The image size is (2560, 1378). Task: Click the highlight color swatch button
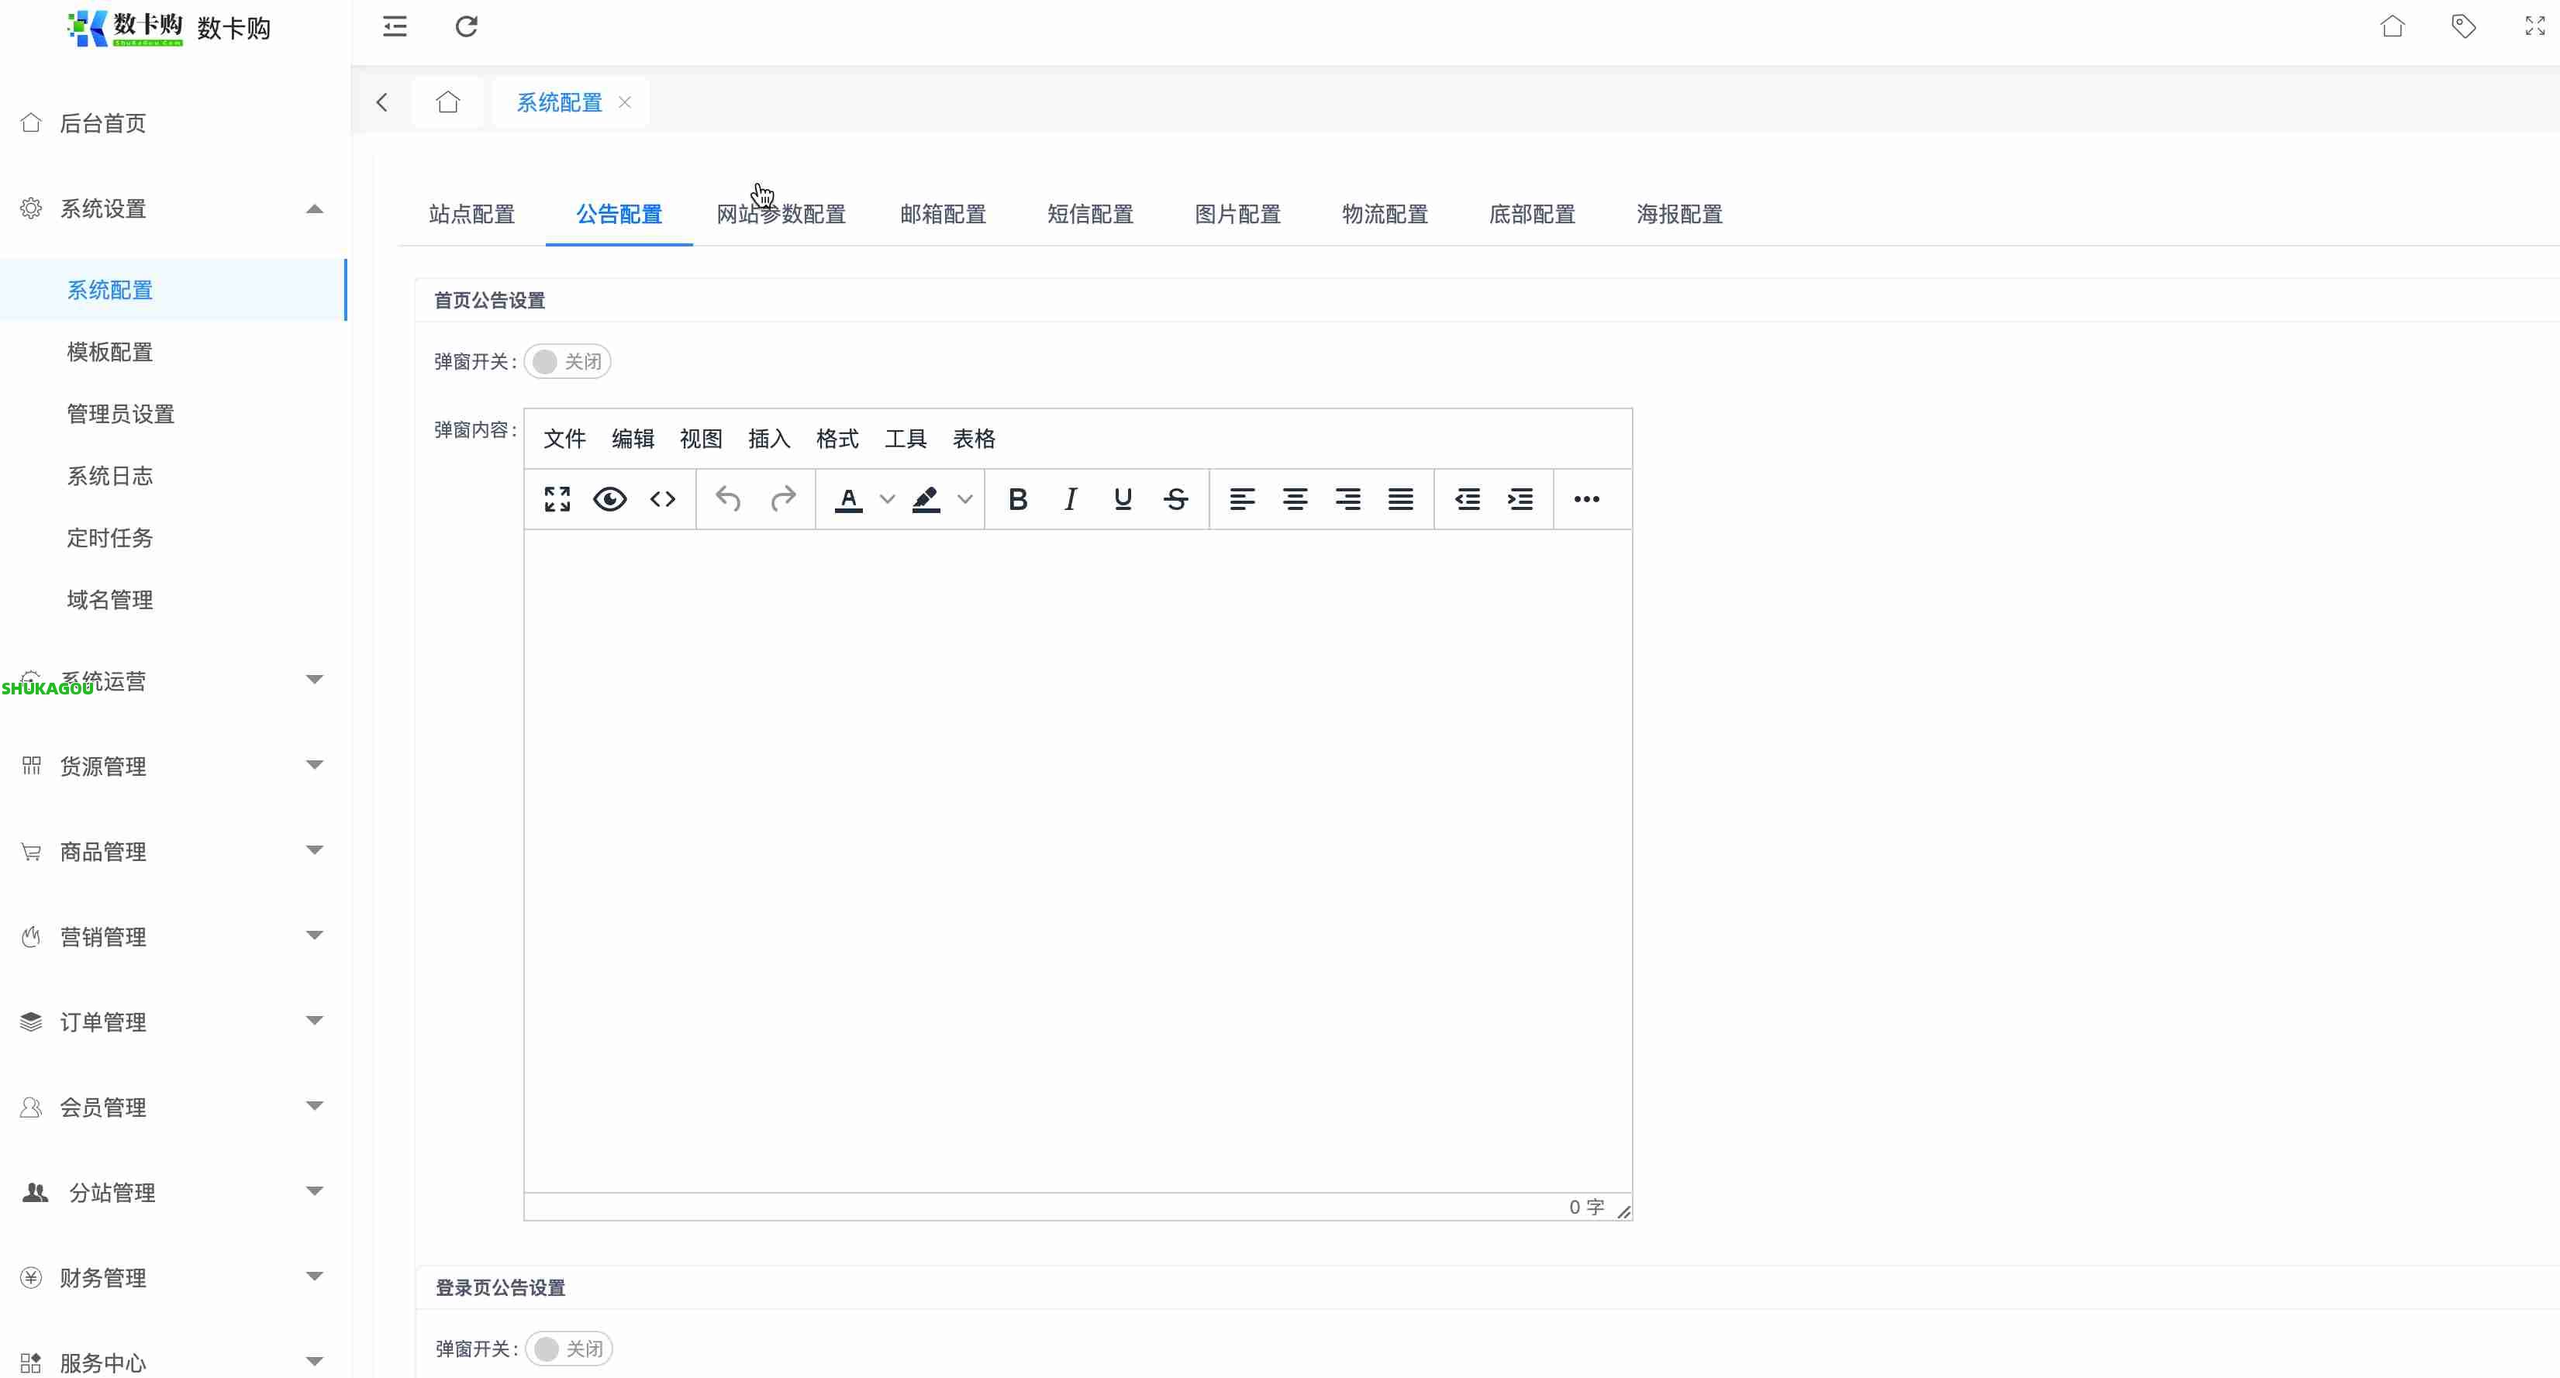point(926,499)
